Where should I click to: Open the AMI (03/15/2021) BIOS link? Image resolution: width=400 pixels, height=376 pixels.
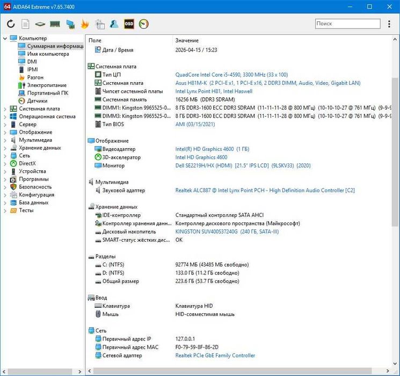pos(195,124)
